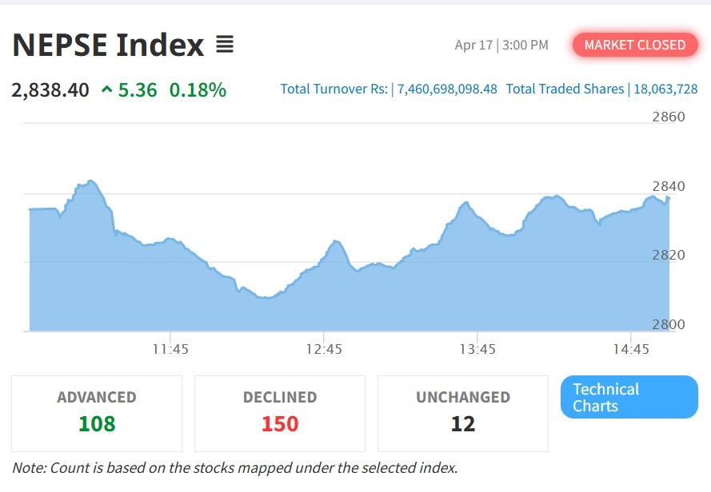Click the current index value 2,838.40
The image size is (711, 492).
(50, 90)
